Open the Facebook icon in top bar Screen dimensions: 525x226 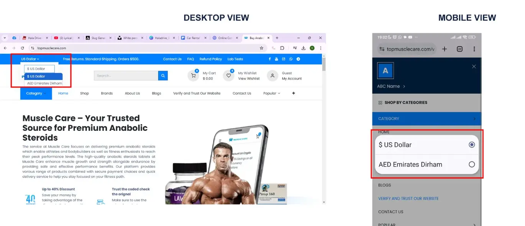coord(270,59)
